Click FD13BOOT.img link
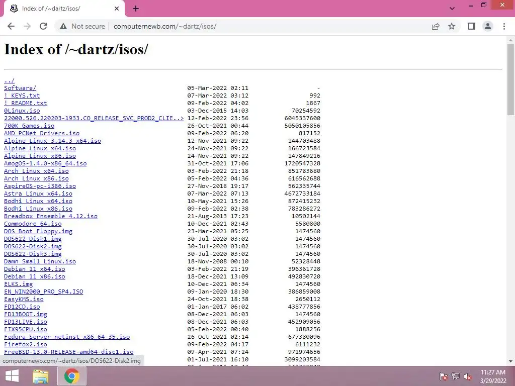This screenshot has height=386, width=515. [26, 315]
